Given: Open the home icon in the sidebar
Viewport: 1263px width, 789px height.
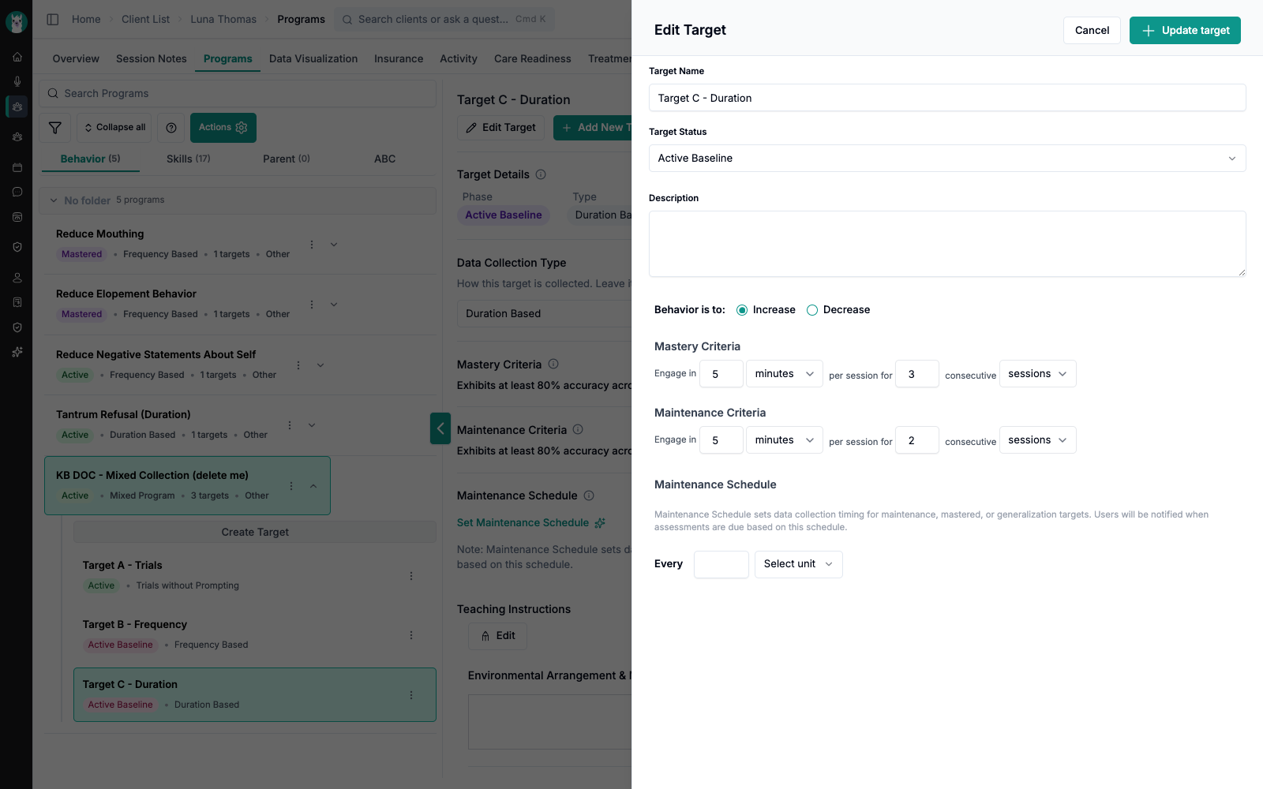Looking at the screenshot, I should pyautogui.click(x=17, y=57).
